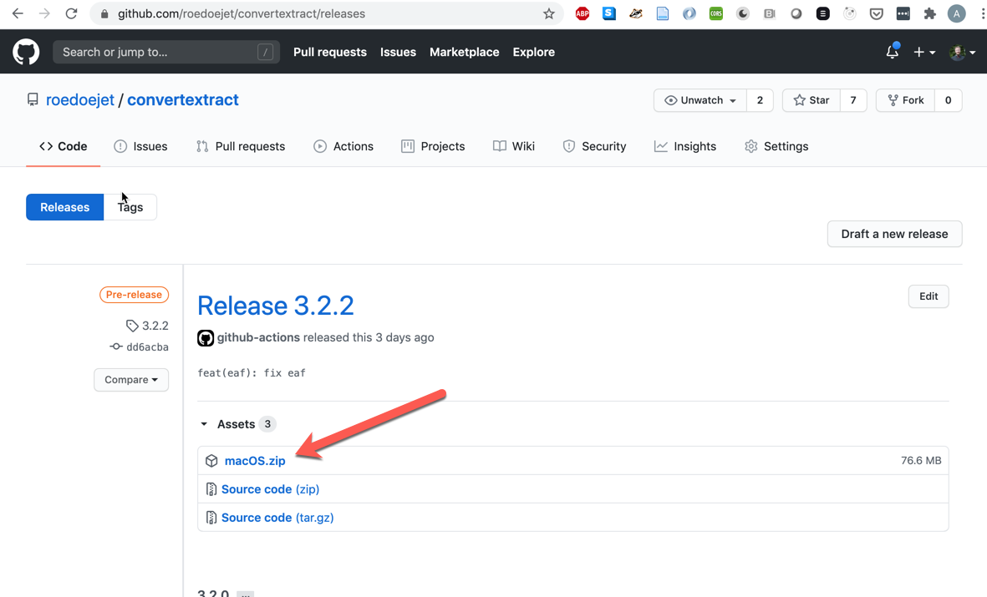Click Draft a new release
Screen dimensions: 987x597
point(894,234)
